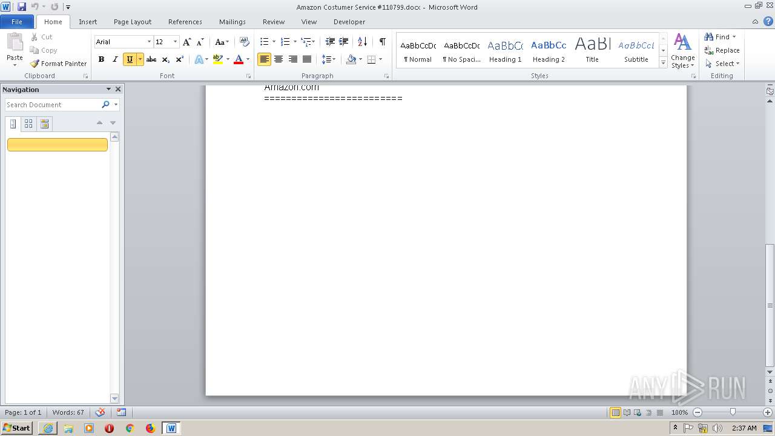This screenshot has height=436, width=775.
Task: Click the Text Highlight Color swatch
Action: coord(218,59)
